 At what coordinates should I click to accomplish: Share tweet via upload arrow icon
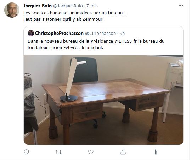click(123, 152)
